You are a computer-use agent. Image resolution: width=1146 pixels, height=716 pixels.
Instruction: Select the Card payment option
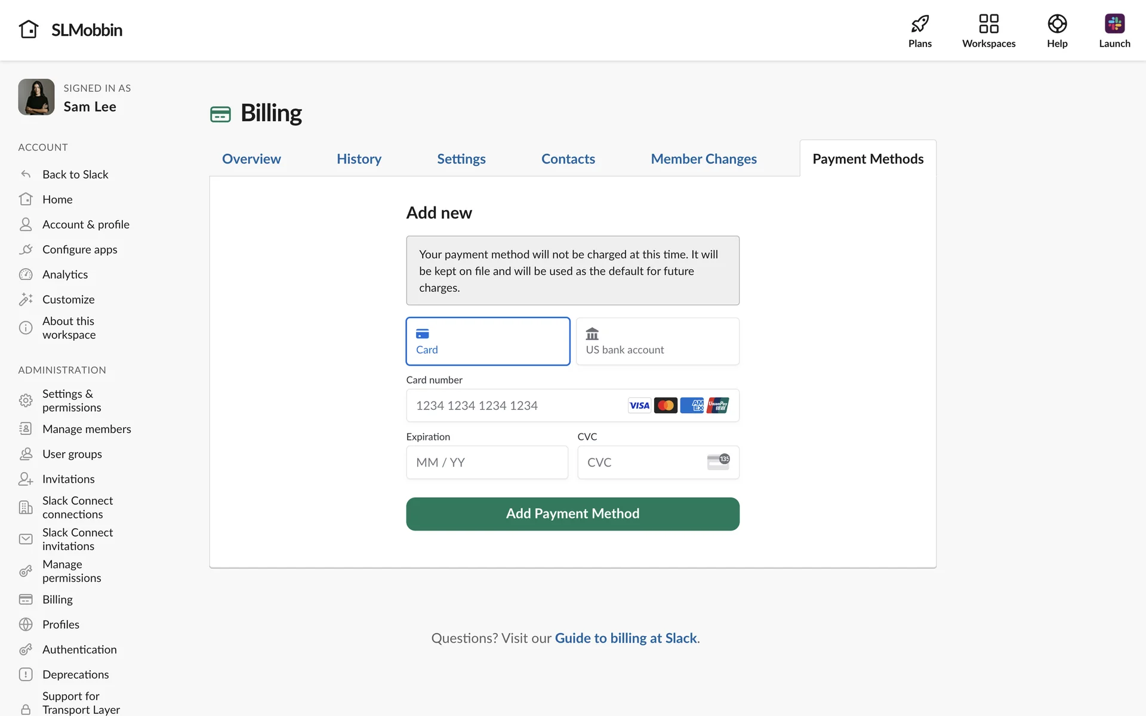488,341
